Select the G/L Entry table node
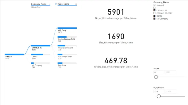Viewport: 188px width, 105px height. click(x=67, y=28)
